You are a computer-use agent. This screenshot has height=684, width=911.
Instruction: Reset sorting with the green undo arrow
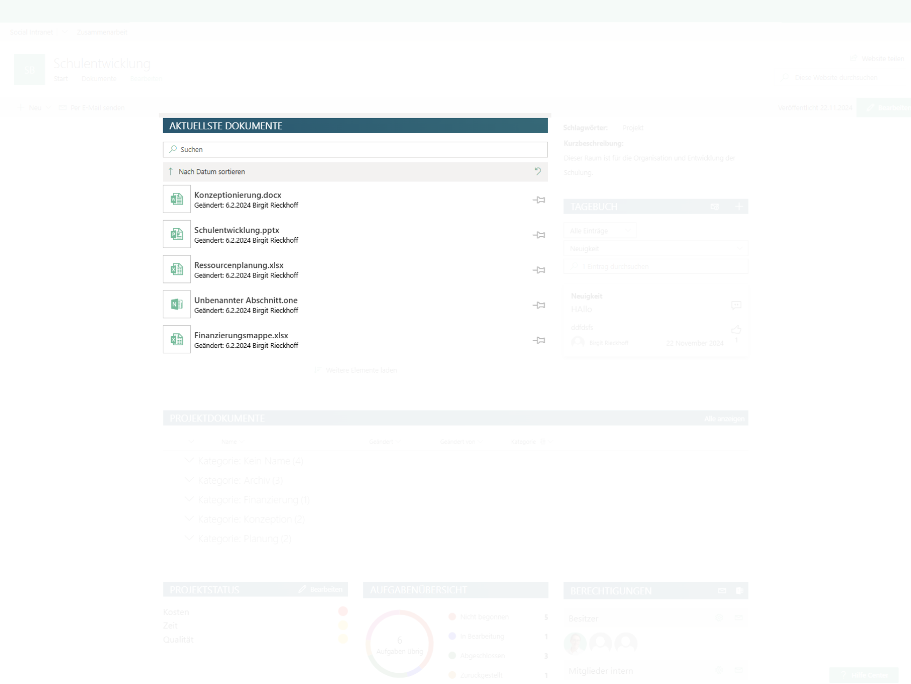pyautogui.click(x=538, y=172)
